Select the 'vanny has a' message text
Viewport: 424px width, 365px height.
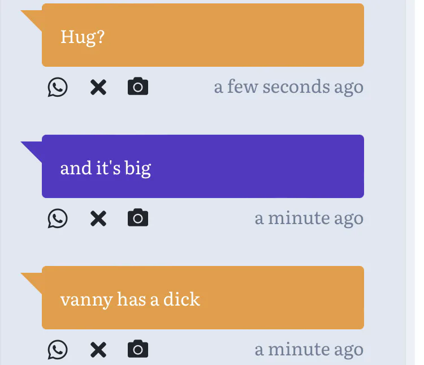tap(130, 299)
